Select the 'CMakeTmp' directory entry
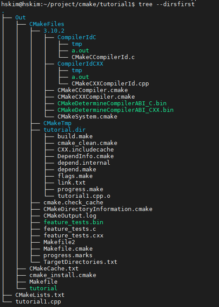The width and height of the screenshot is (219, 307). click(58, 123)
